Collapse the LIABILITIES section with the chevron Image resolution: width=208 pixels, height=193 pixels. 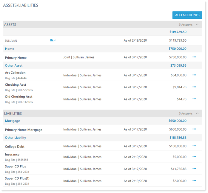click(x=197, y=114)
